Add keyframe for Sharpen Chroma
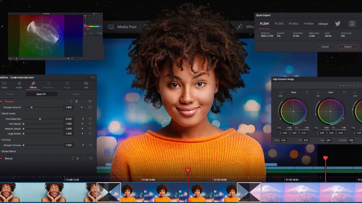The height and width of the screenshot is (203, 362). (x=83, y=145)
